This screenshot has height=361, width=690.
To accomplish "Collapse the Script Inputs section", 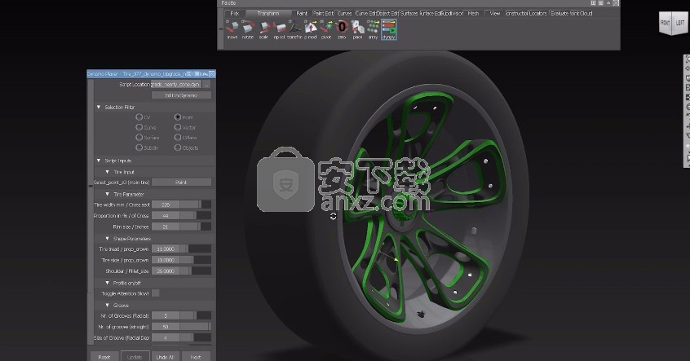I will click(99, 161).
